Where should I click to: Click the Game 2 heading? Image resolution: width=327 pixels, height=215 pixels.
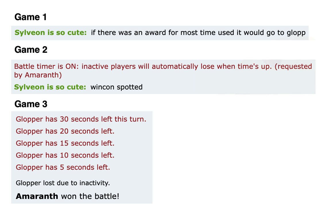[x=31, y=50]
